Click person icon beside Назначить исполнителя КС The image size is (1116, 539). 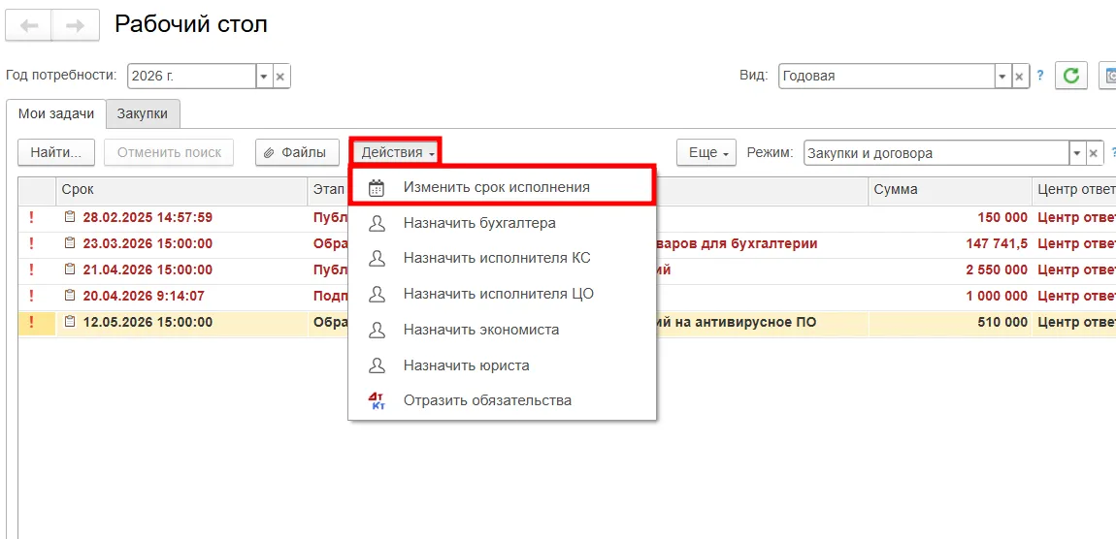pyautogui.click(x=377, y=259)
